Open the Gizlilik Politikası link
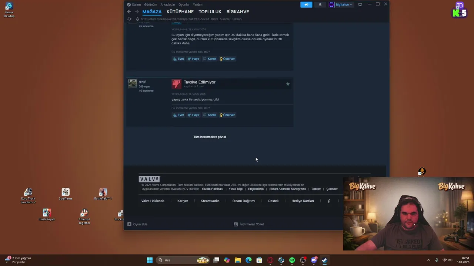Screen dimensions: 474x266 tap(213, 189)
